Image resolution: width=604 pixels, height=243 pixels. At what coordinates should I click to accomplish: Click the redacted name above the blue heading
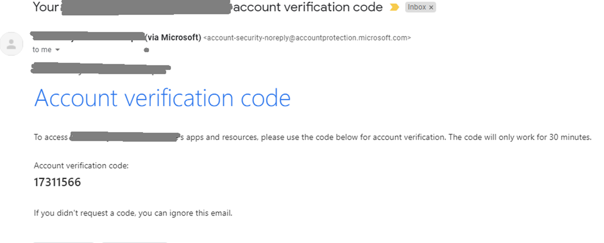[100, 69]
